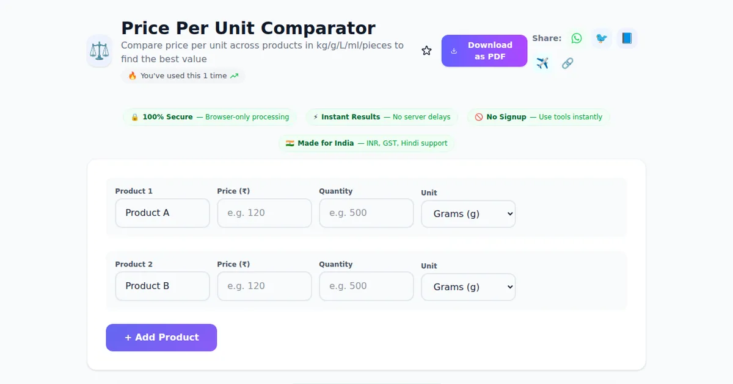Open the Product 2 Unit dropdown
Image resolution: width=733 pixels, height=384 pixels.
tap(468, 287)
